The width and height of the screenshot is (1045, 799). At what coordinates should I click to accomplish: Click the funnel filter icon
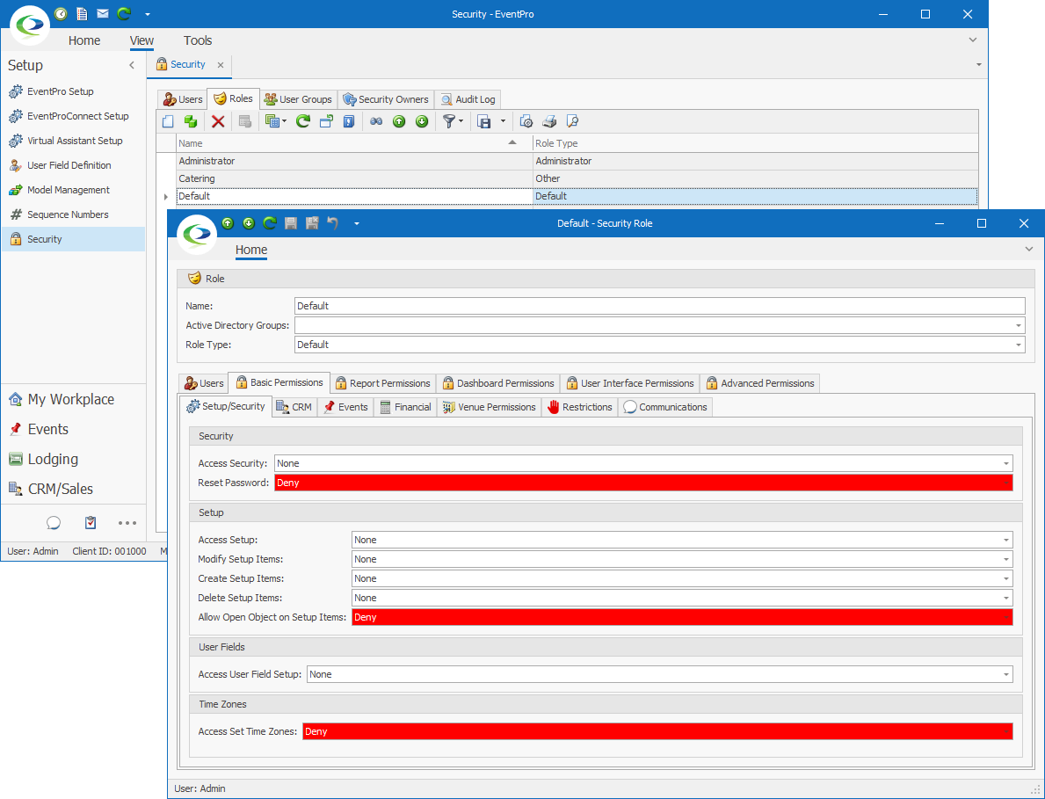click(x=450, y=121)
